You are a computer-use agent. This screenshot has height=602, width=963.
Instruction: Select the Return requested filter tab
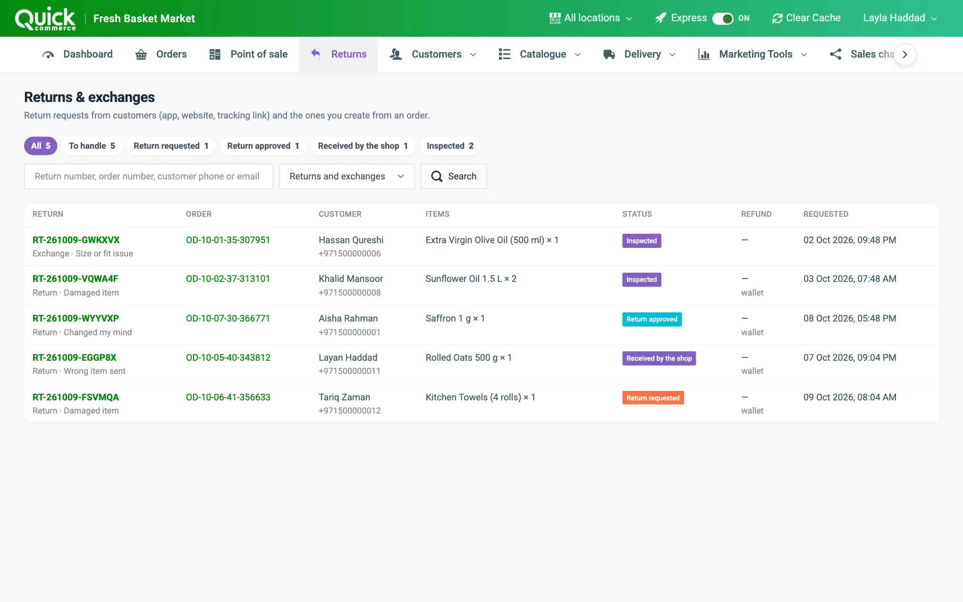[171, 146]
